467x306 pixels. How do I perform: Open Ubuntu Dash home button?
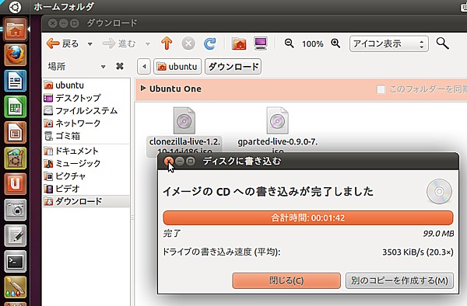[x=15, y=6]
